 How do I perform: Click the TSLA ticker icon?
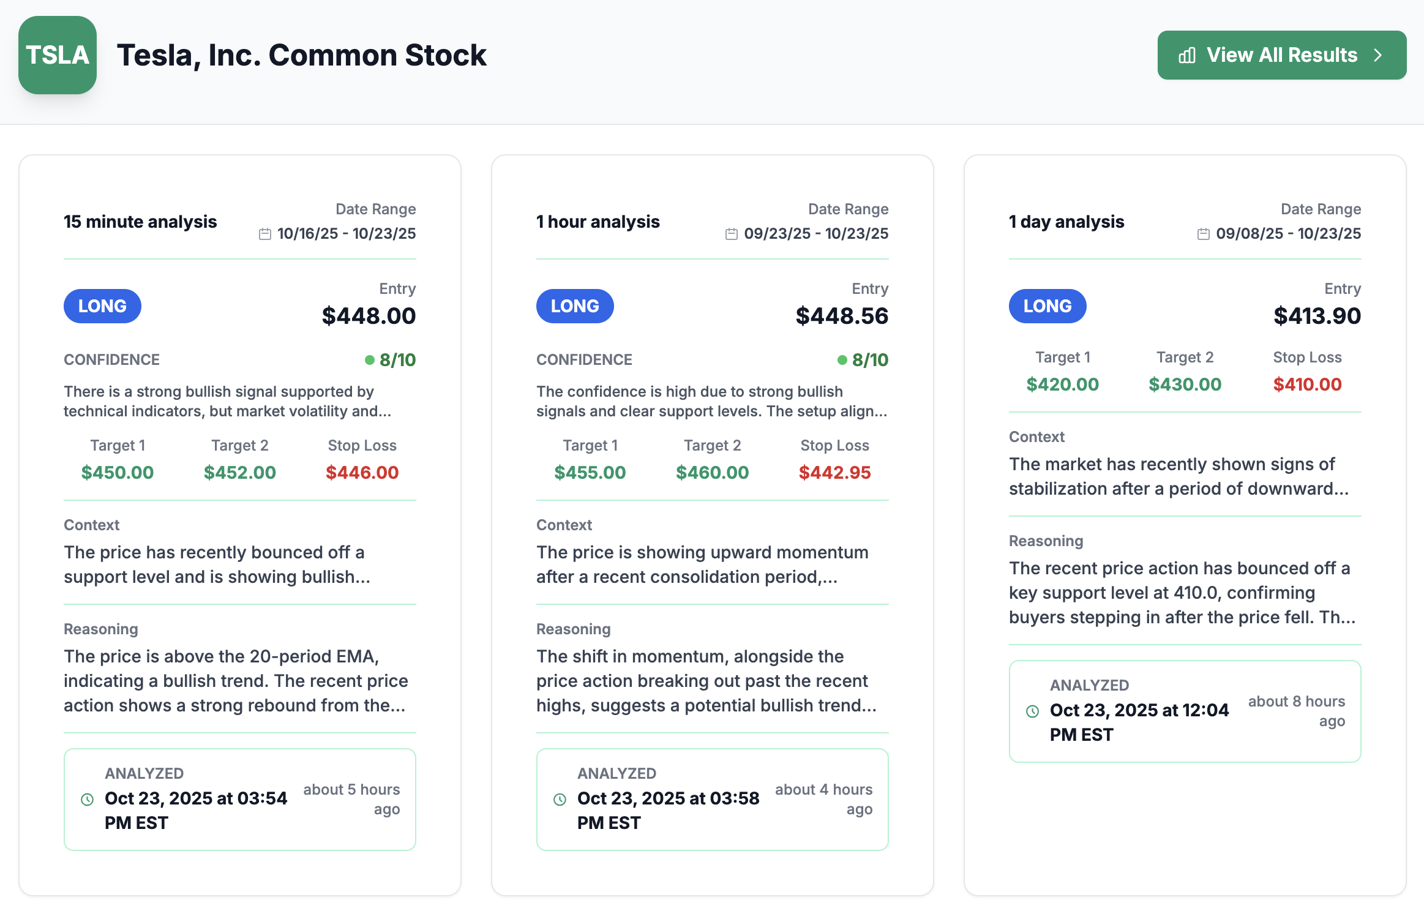click(58, 54)
